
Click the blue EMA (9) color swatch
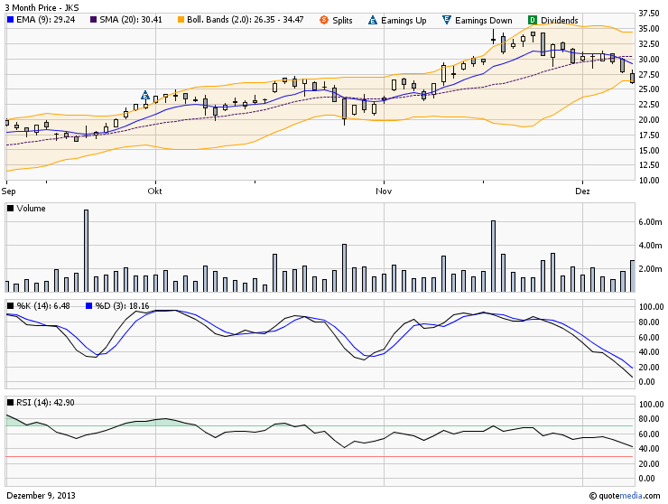point(11,20)
